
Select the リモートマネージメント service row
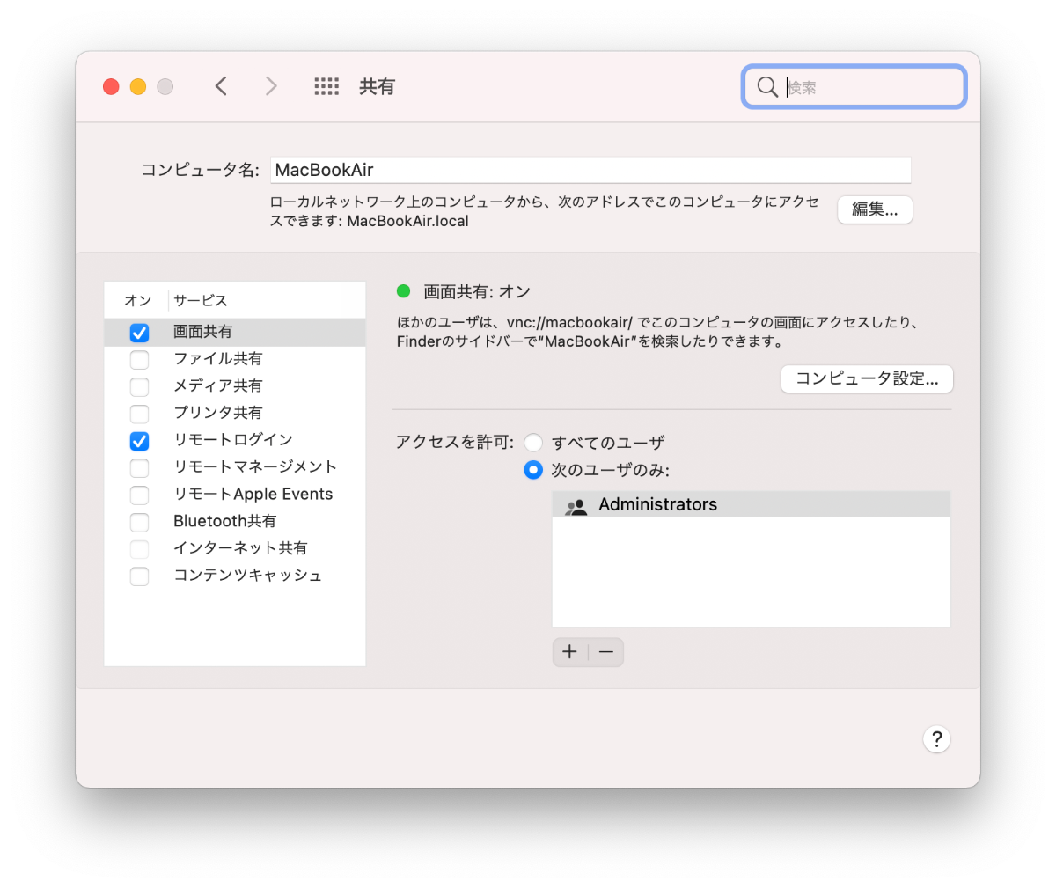(235, 467)
